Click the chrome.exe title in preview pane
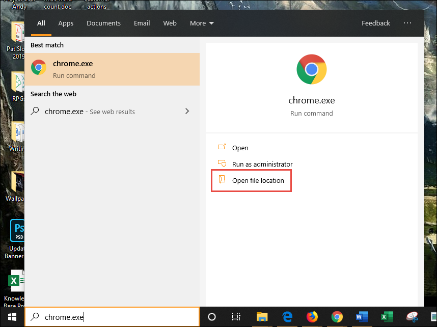 tap(312, 100)
